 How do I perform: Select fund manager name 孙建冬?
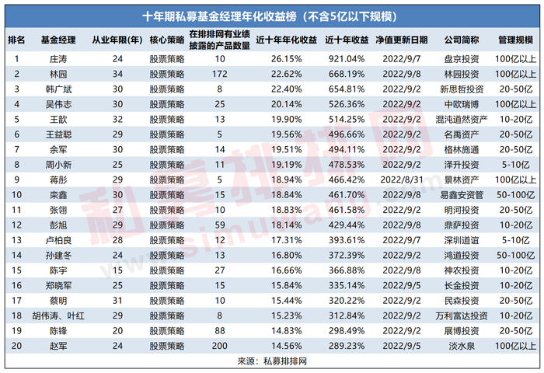(x=58, y=256)
